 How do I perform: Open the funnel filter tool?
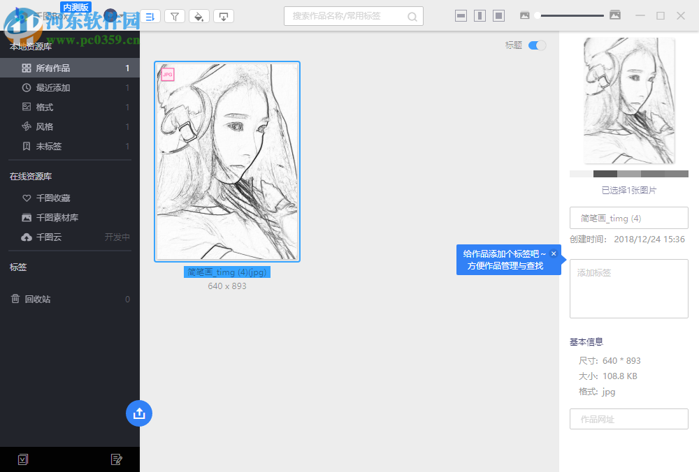[175, 17]
